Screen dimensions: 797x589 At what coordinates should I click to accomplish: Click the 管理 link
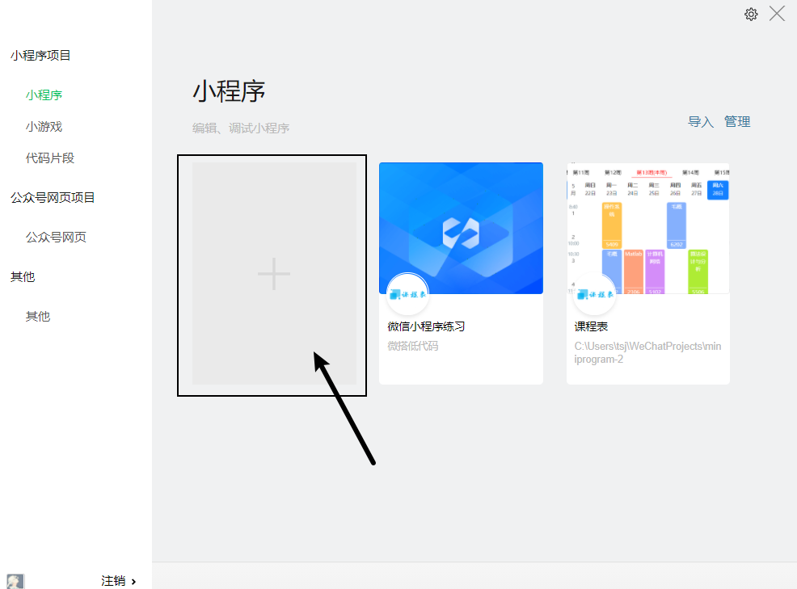point(737,122)
